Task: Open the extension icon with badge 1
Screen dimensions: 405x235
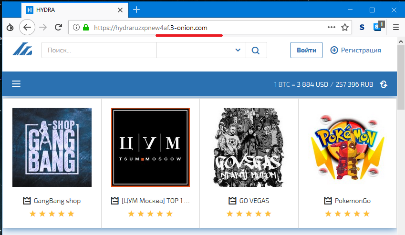Action: [x=379, y=26]
